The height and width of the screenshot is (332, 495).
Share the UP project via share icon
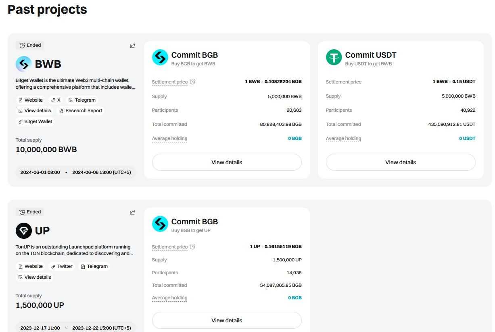pos(132,212)
